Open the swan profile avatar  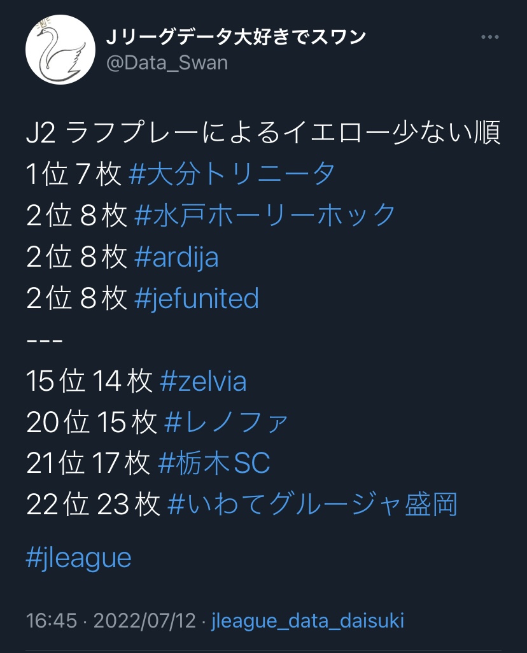pyautogui.click(x=59, y=50)
